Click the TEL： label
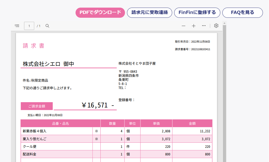This screenshot has height=162, width=269. point(122,88)
